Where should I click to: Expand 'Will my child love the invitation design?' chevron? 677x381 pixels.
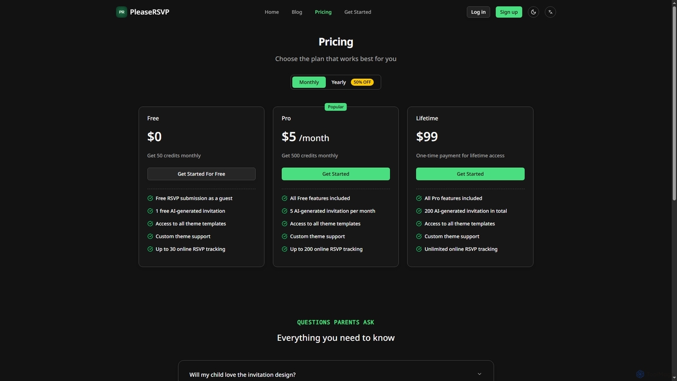tap(479, 374)
